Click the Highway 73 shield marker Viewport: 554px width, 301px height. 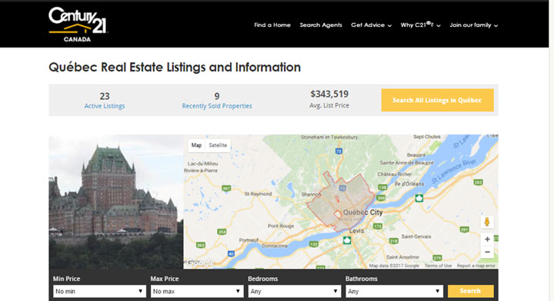[x=339, y=150]
